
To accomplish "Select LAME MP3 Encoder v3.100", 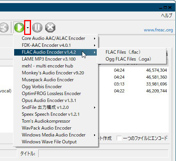I will pos(55,59).
